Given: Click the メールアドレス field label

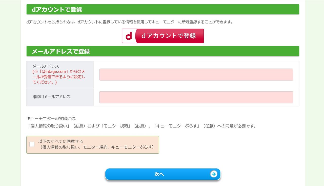Looking at the screenshot, I should [x=46, y=66].
